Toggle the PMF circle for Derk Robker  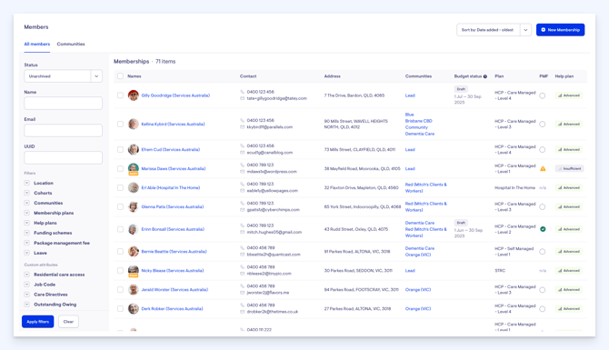[543, 309]
